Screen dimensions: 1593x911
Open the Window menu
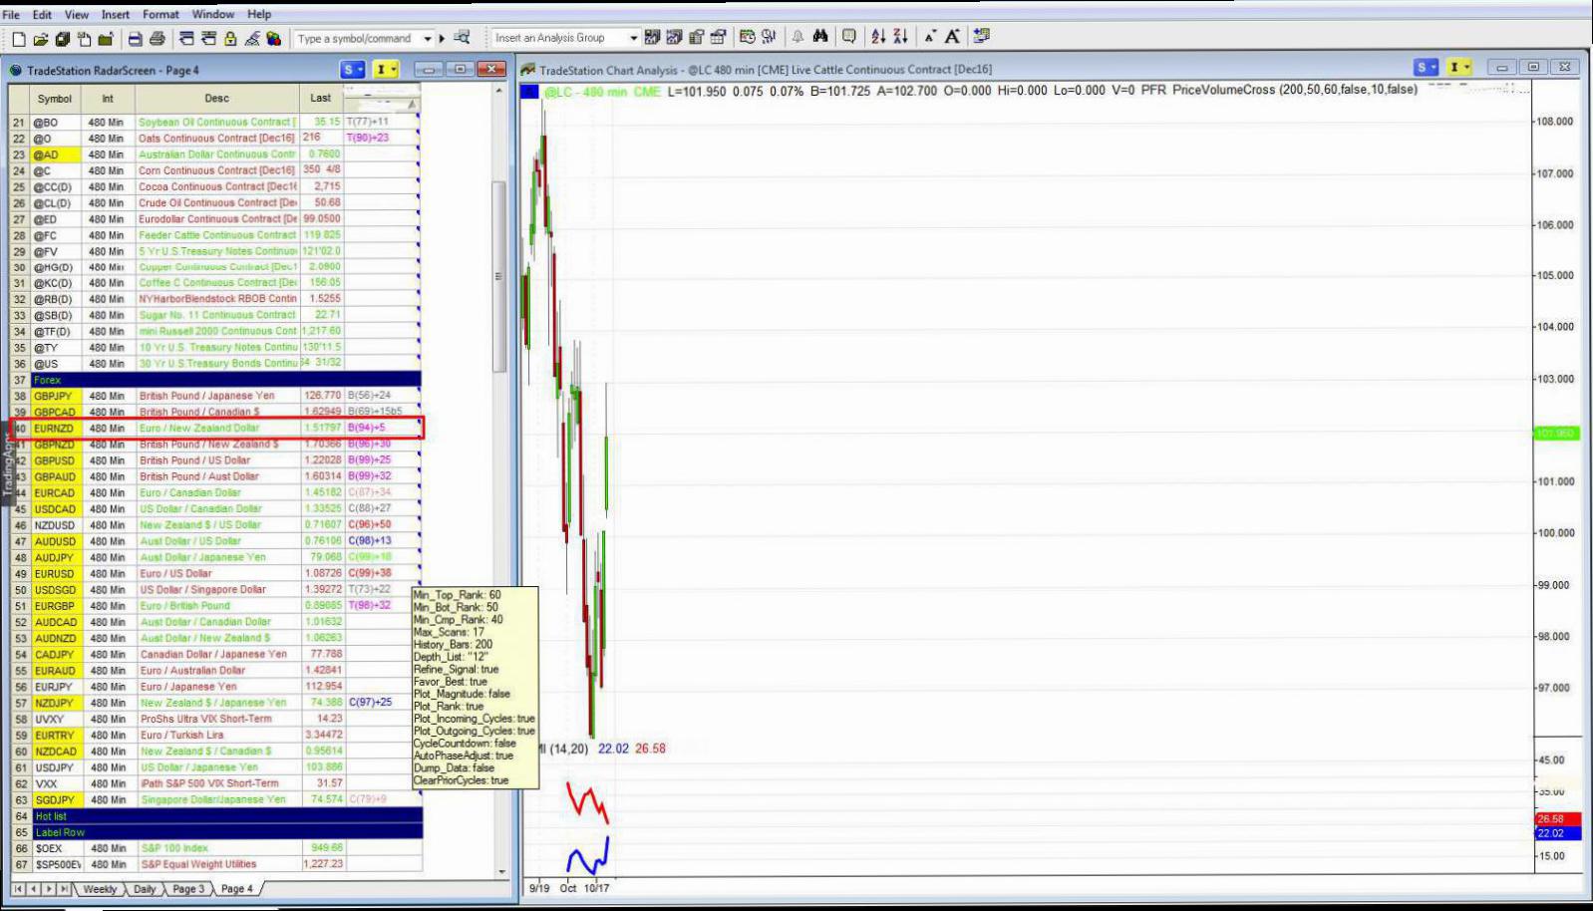coord(213,14)
